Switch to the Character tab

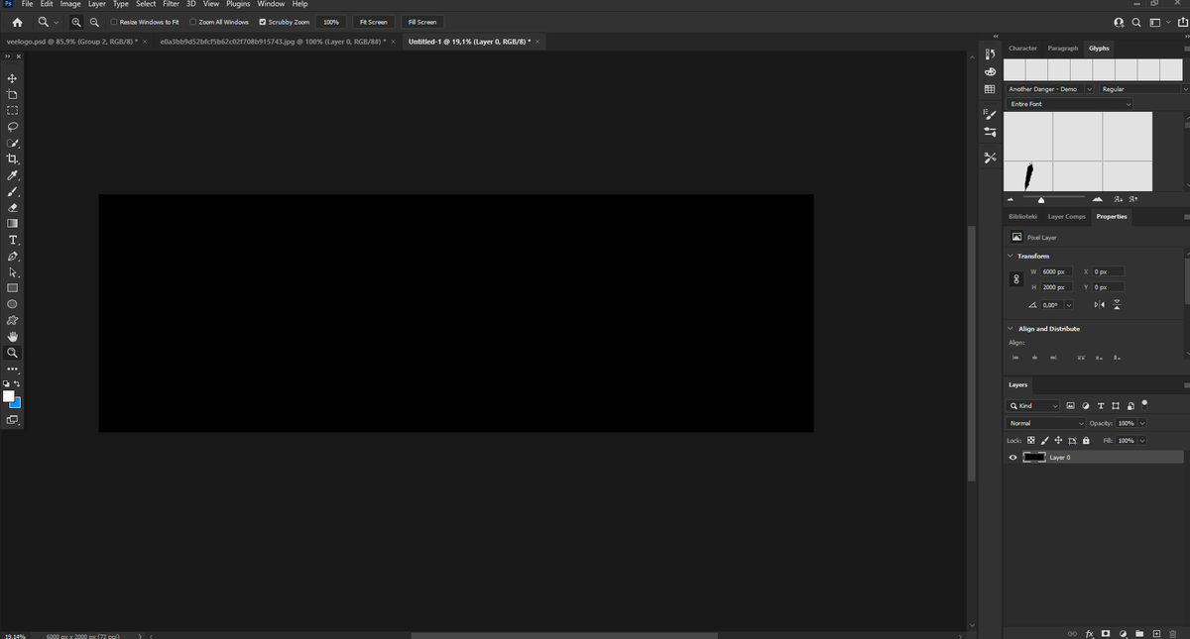[x=1022, y=48]
